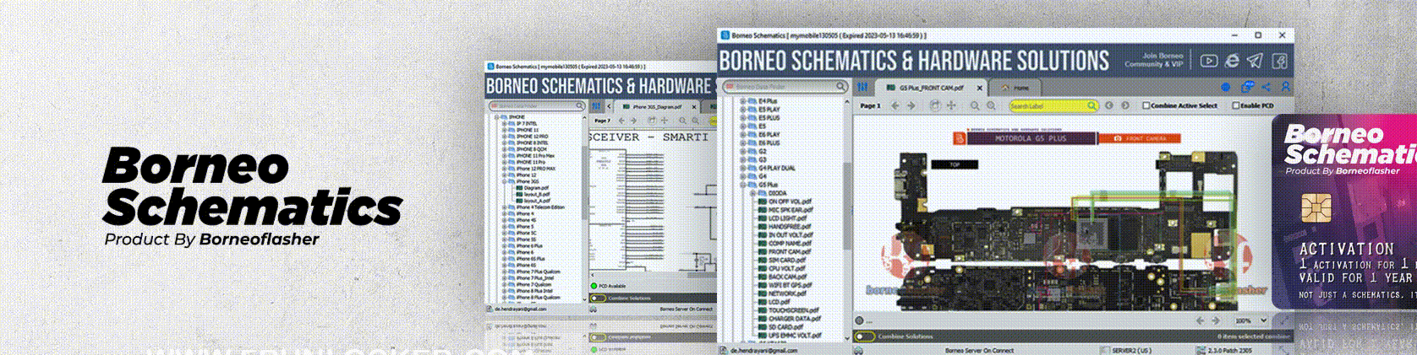Click the pan move arrows tool

(x=951, y=105)
